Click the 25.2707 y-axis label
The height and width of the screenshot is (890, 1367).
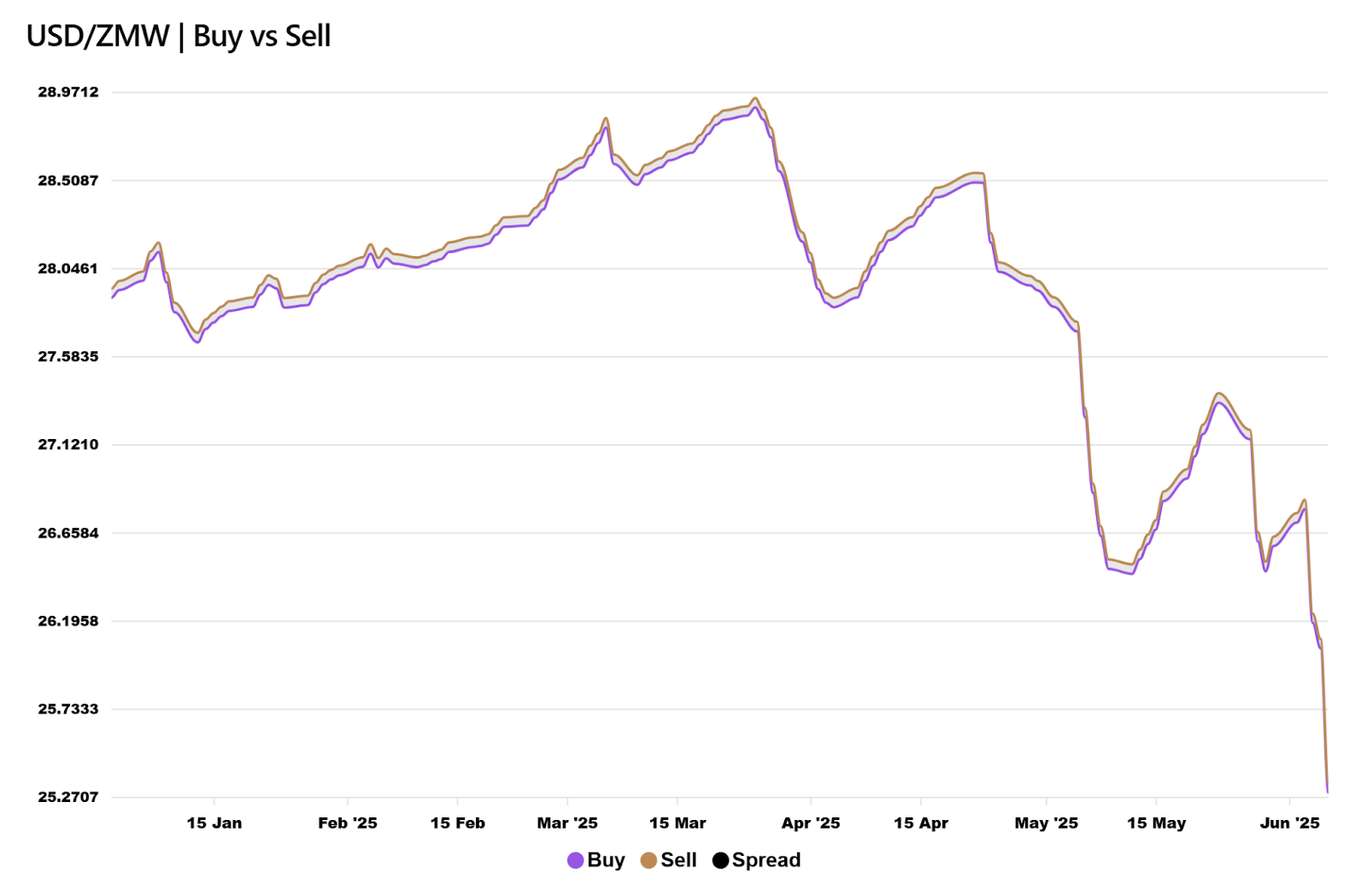[68, 797]
